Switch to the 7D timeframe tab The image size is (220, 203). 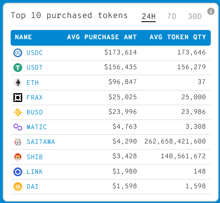click(x=171, y=16)
